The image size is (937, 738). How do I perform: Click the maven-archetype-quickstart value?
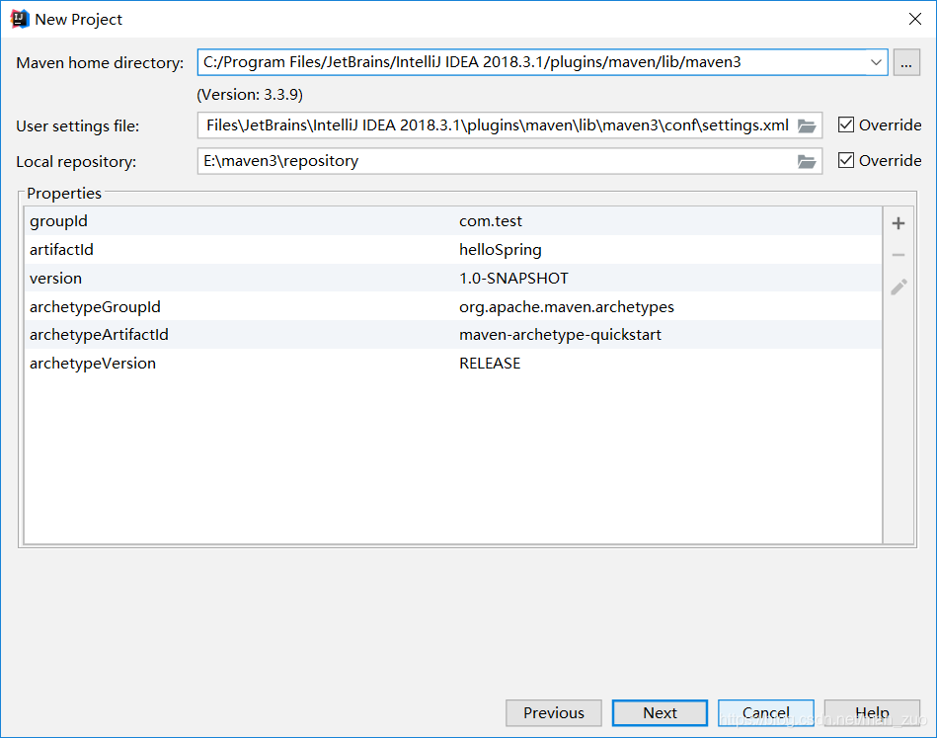[560, 335]
